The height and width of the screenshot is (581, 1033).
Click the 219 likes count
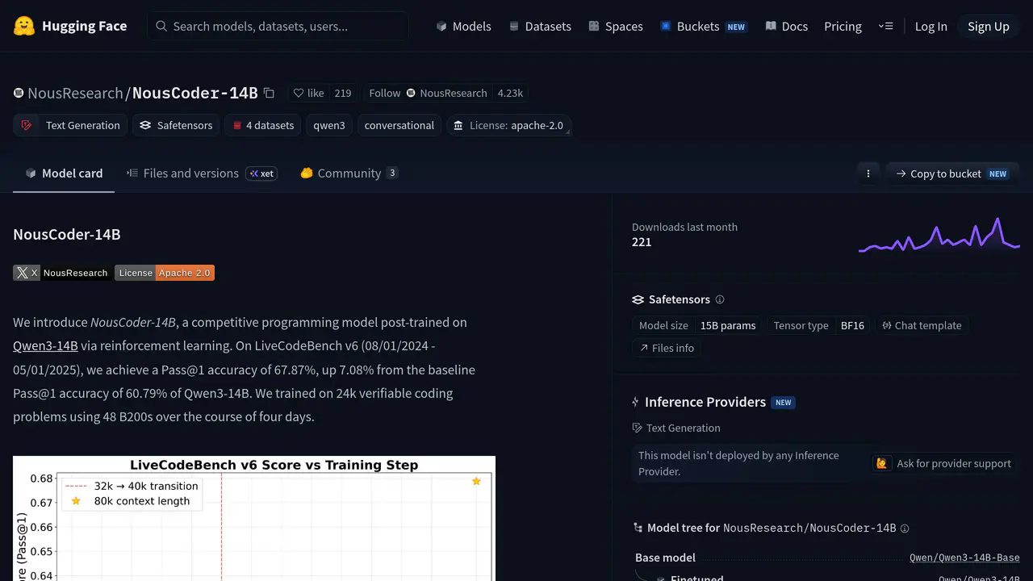343,93
